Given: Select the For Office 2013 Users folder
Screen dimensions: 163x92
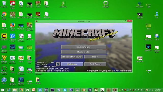Looking at the screenshot, I should pos(12,82).
